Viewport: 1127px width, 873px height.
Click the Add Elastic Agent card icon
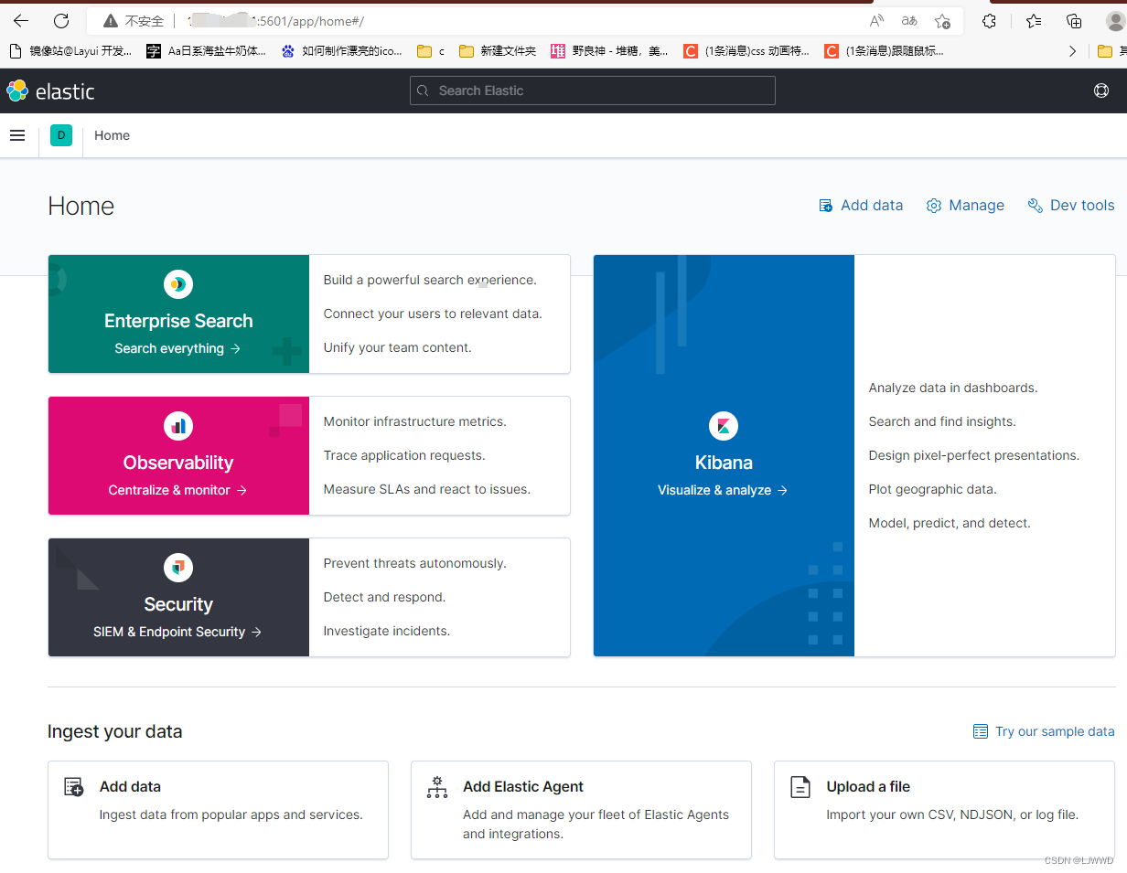click(x=437, y=786)
